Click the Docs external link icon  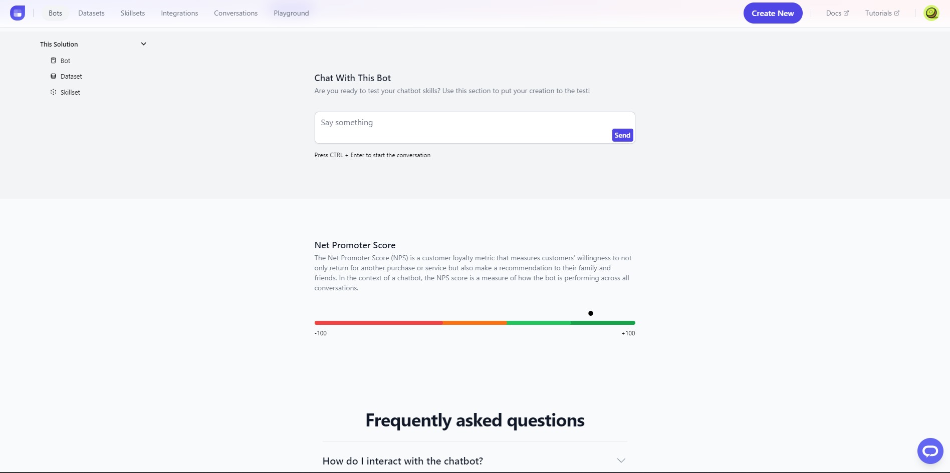[x=846, y=13]
